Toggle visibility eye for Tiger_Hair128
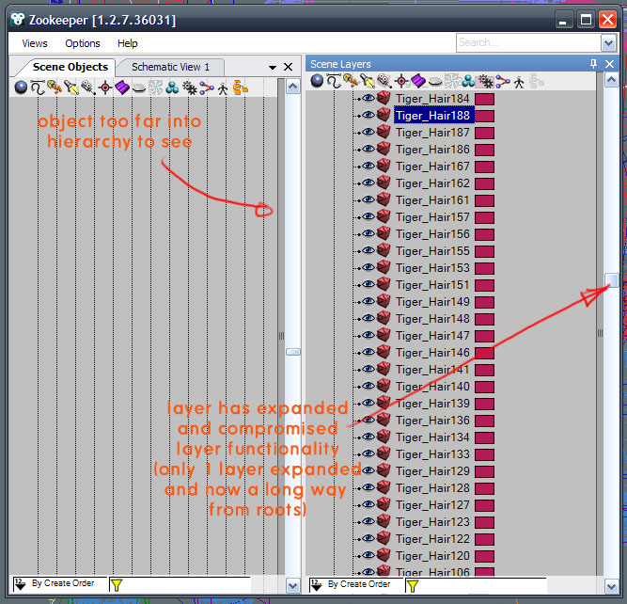The width and height of the screenshot is (627, 604). [x=368, y=487]
